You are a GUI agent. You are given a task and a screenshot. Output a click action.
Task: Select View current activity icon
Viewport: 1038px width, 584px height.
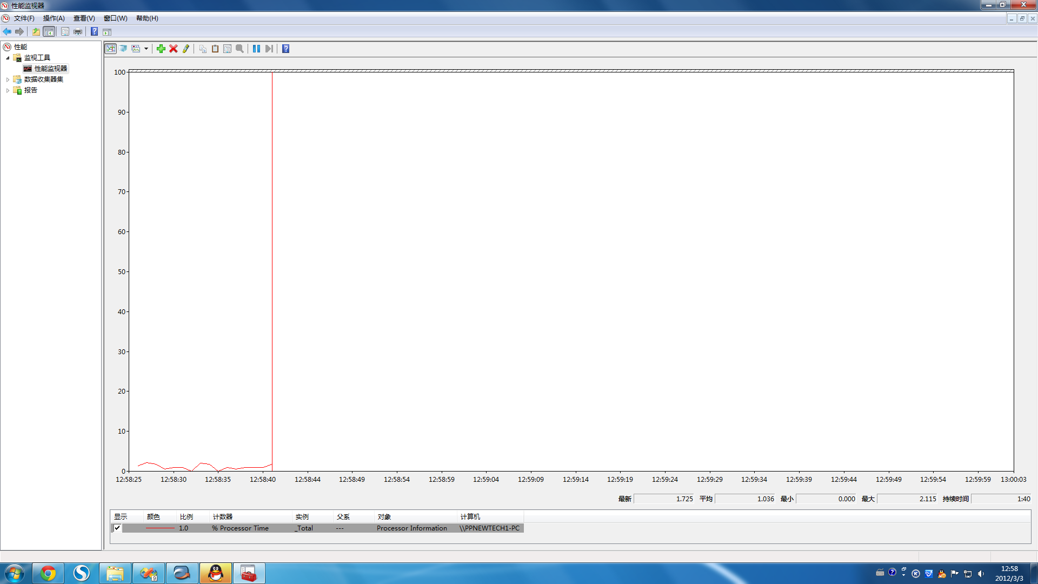111,49
